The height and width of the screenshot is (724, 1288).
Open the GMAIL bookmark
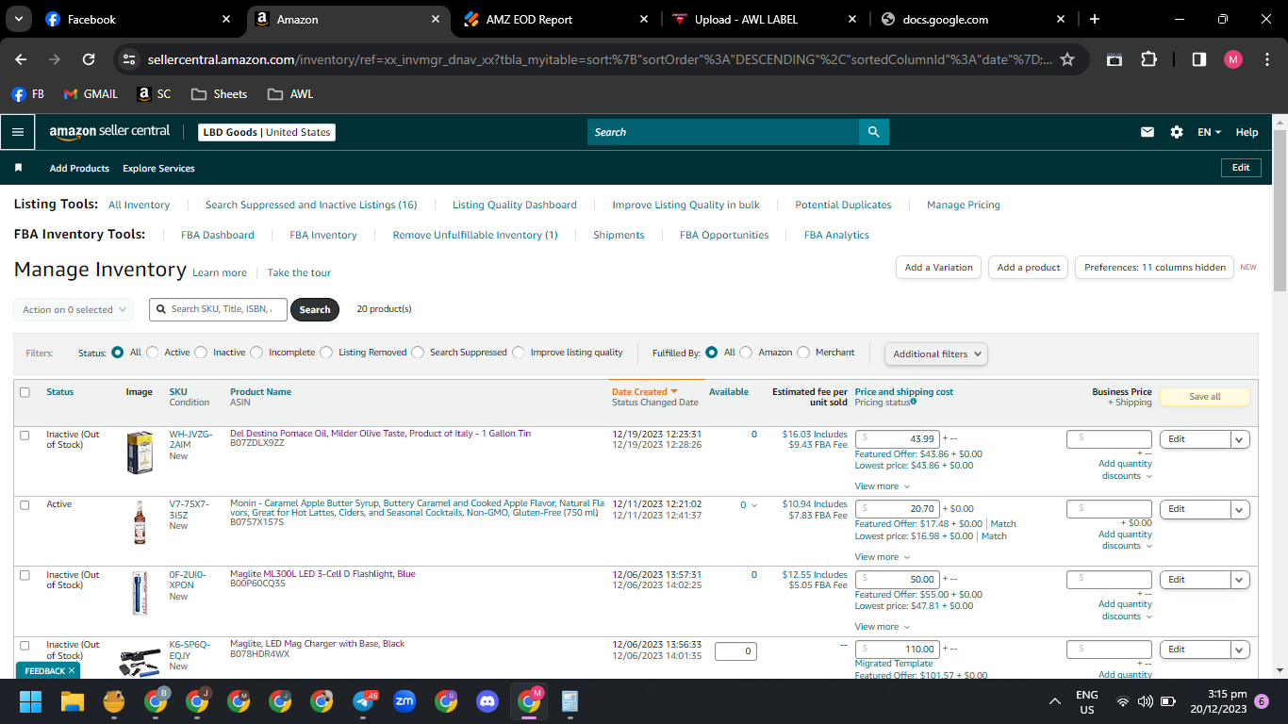click(x=91, y=94)
